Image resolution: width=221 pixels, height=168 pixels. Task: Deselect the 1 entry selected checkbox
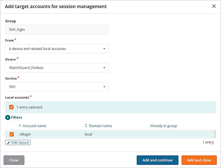click(11, 107)
